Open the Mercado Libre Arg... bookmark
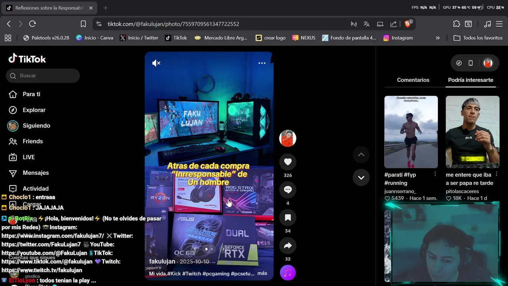This screenshot has height=286, width=508. click(221, 38)
